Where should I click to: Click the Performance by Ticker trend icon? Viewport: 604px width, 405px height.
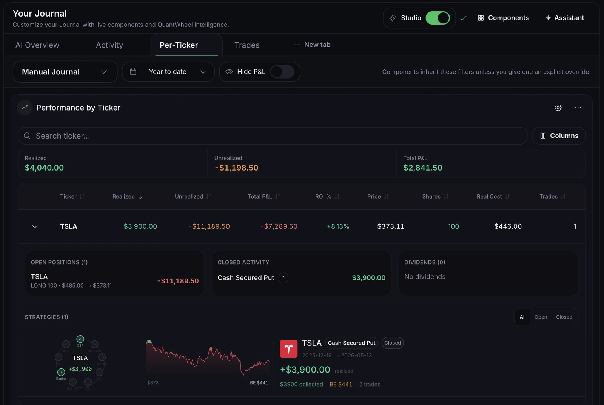(25, 108)
